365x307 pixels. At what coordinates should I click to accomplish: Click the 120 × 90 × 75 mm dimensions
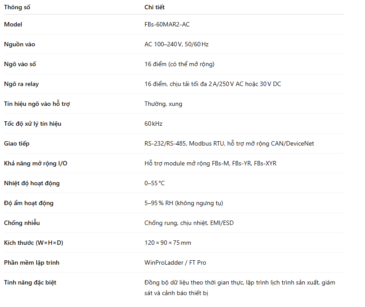point(168,243)
